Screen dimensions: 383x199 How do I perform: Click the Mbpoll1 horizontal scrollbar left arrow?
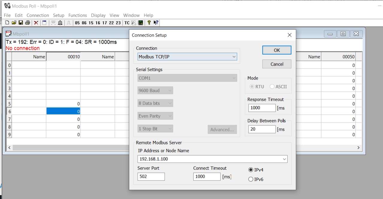(9, 148)
